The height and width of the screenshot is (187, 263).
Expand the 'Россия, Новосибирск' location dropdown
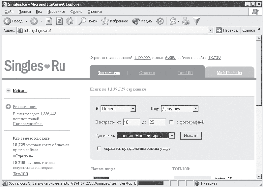point(172,136)
